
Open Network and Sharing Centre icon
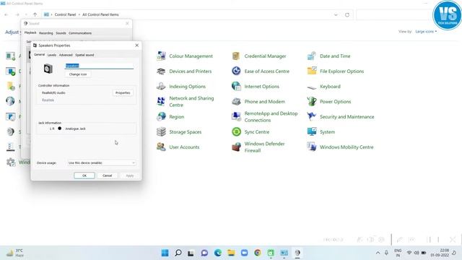[161, 101]
